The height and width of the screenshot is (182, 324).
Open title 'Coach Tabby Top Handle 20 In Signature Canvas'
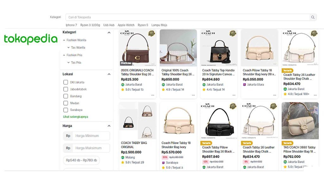tap(218, 72)
